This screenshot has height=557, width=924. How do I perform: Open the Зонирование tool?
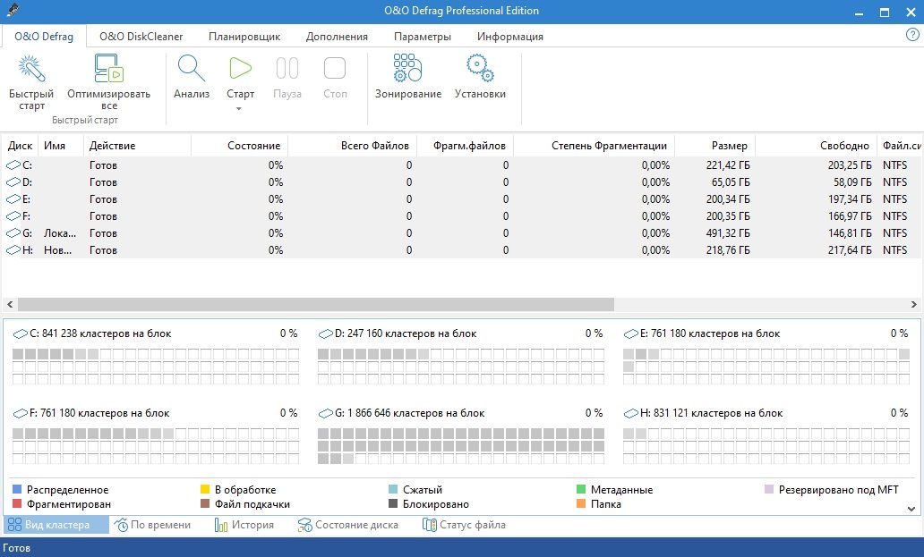pyautogui.click(x=407, y=71)
